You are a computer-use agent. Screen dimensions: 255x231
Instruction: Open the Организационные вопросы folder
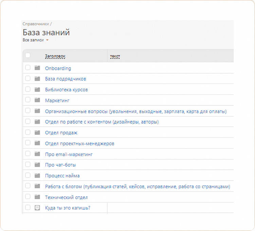pyautogui.click(x=135, y=111)
